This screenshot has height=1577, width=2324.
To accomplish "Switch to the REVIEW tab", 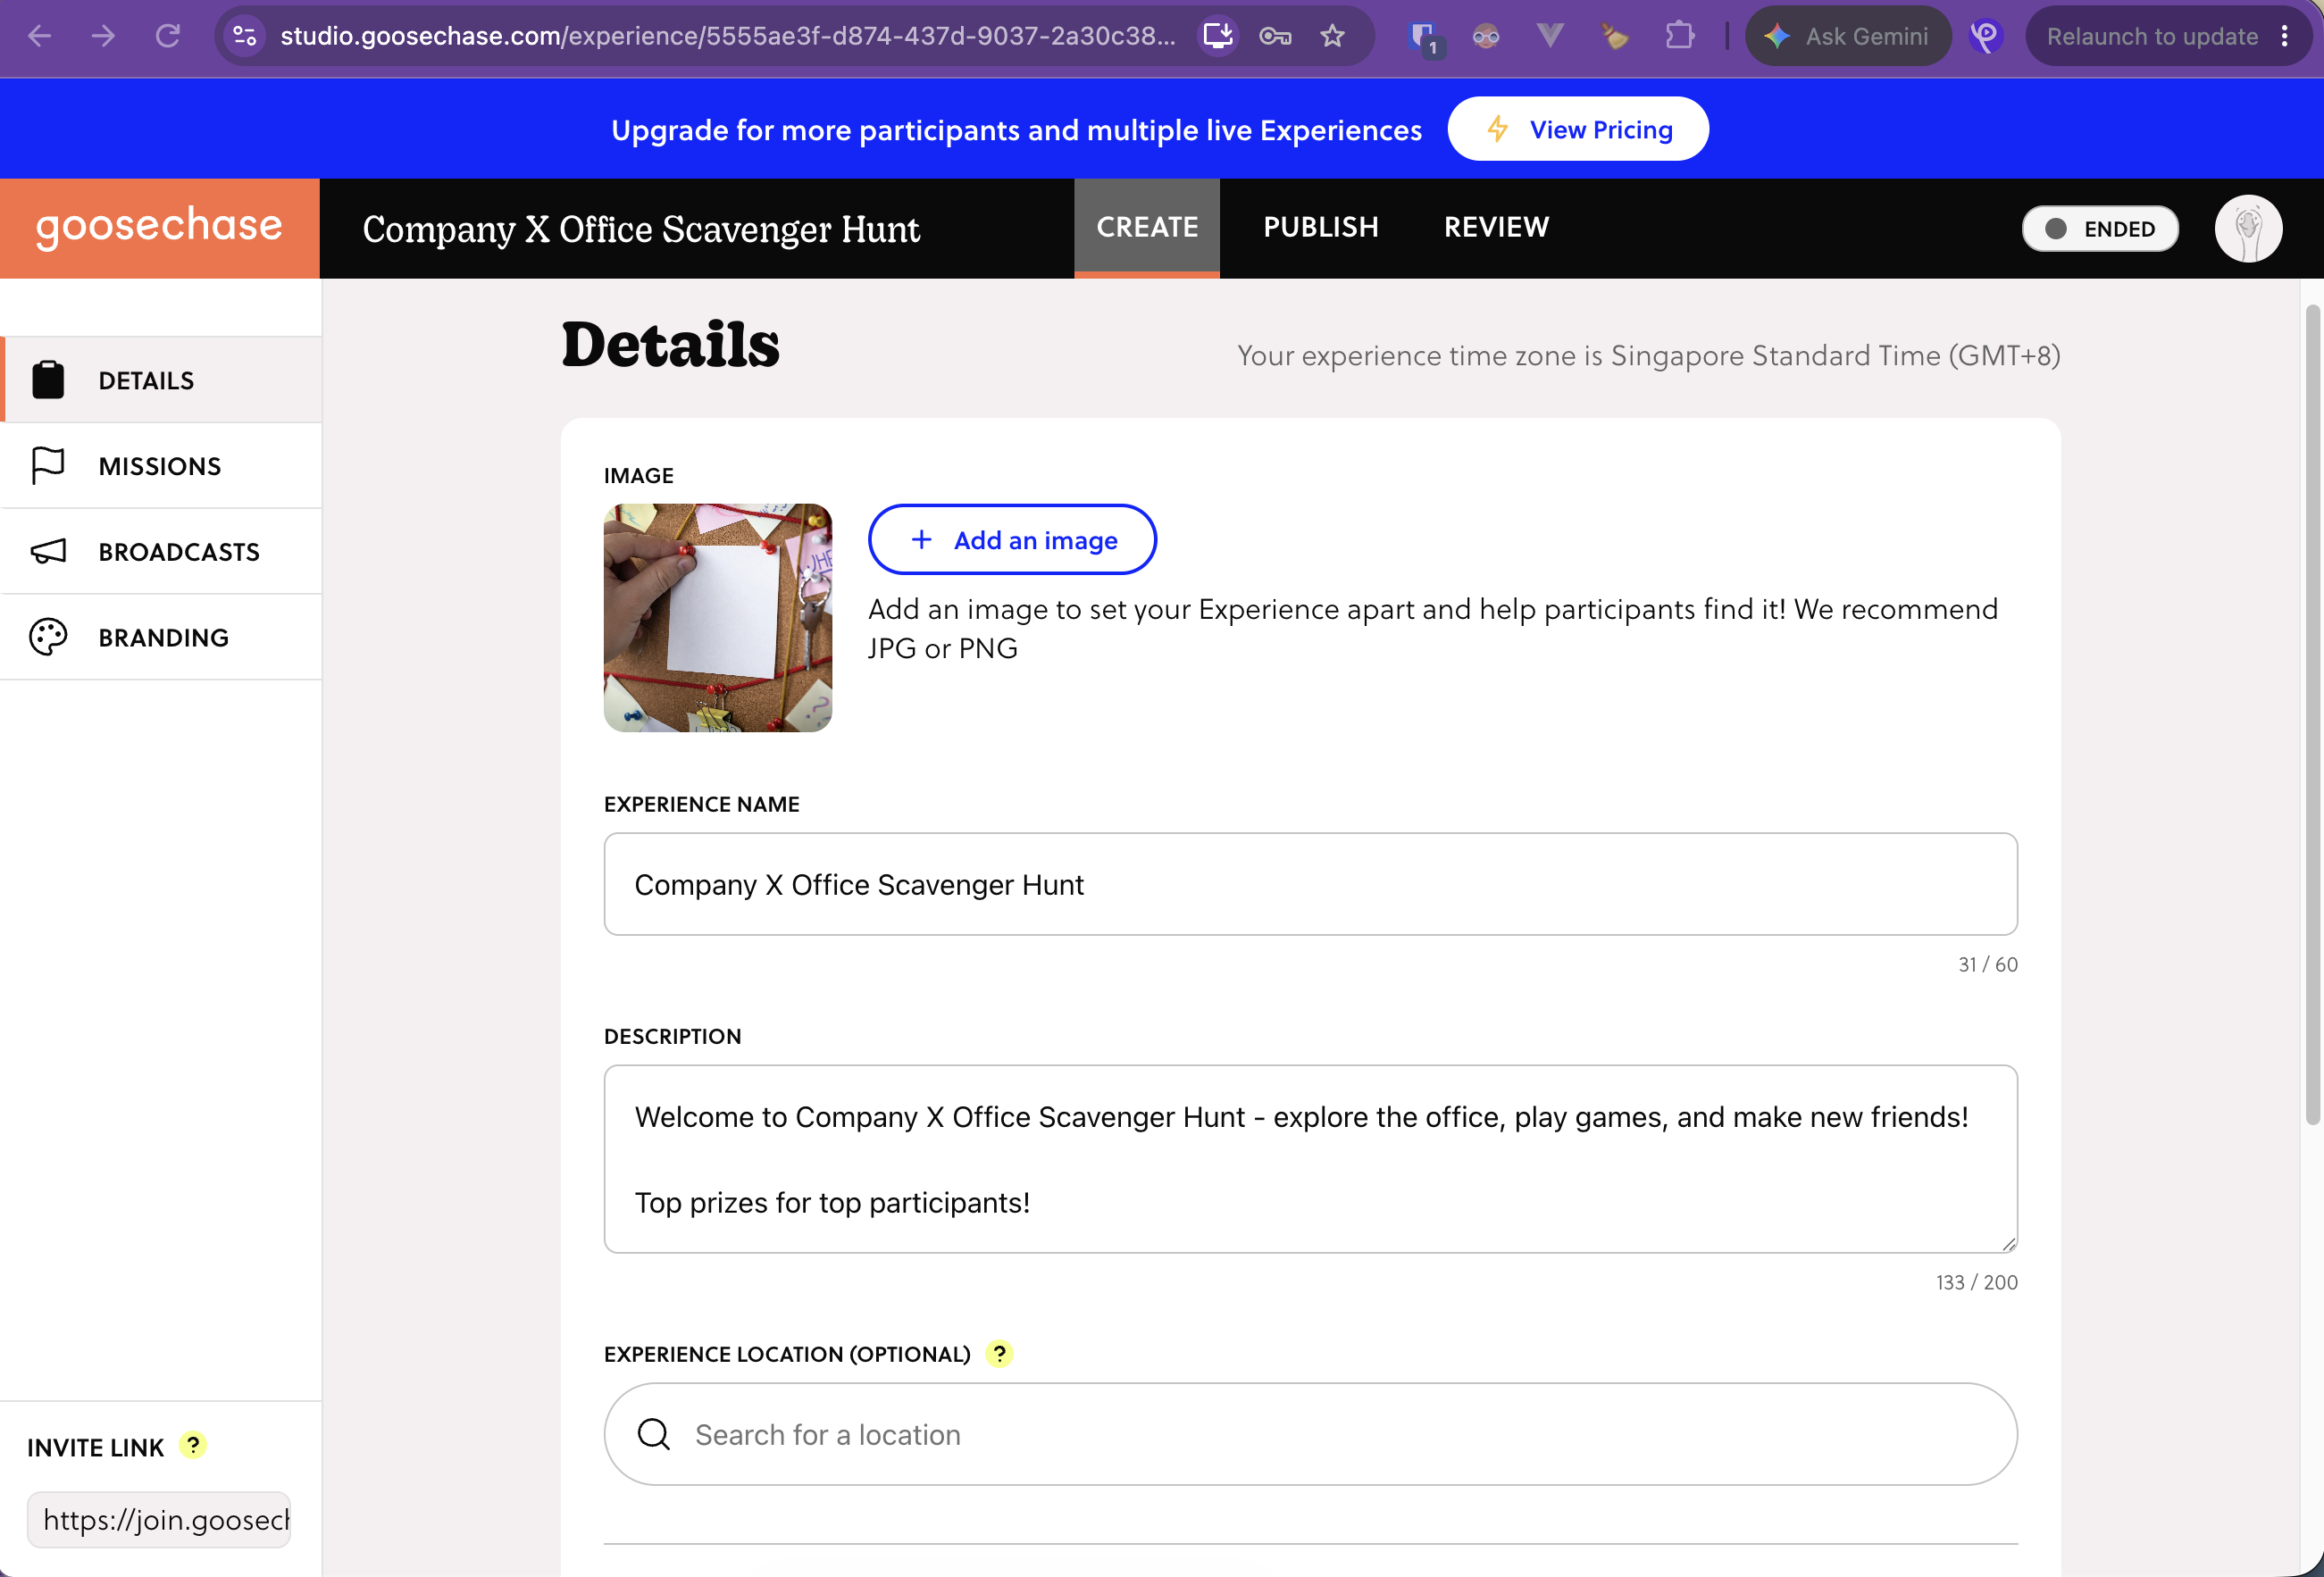I will coord(1496,227).
